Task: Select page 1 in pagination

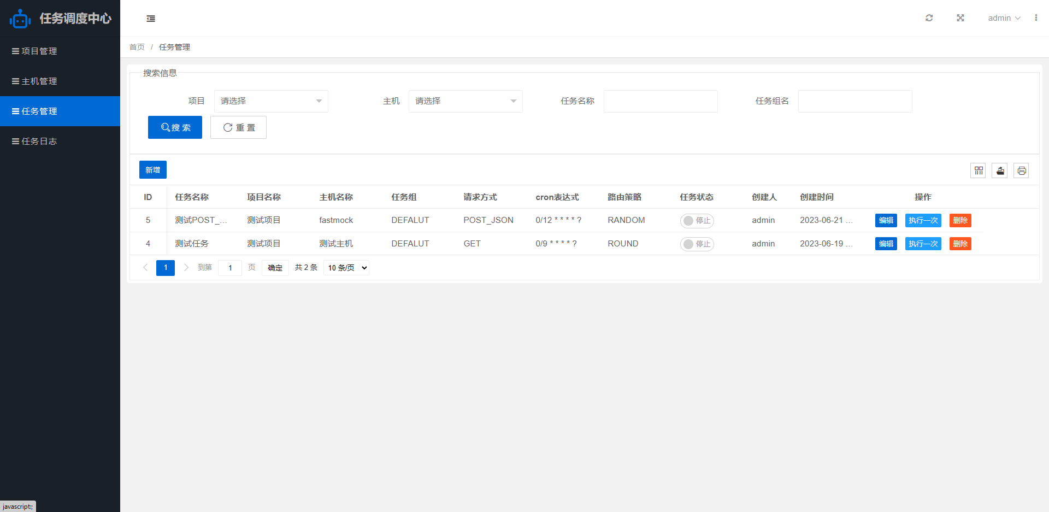Action: tap(166, 268)
